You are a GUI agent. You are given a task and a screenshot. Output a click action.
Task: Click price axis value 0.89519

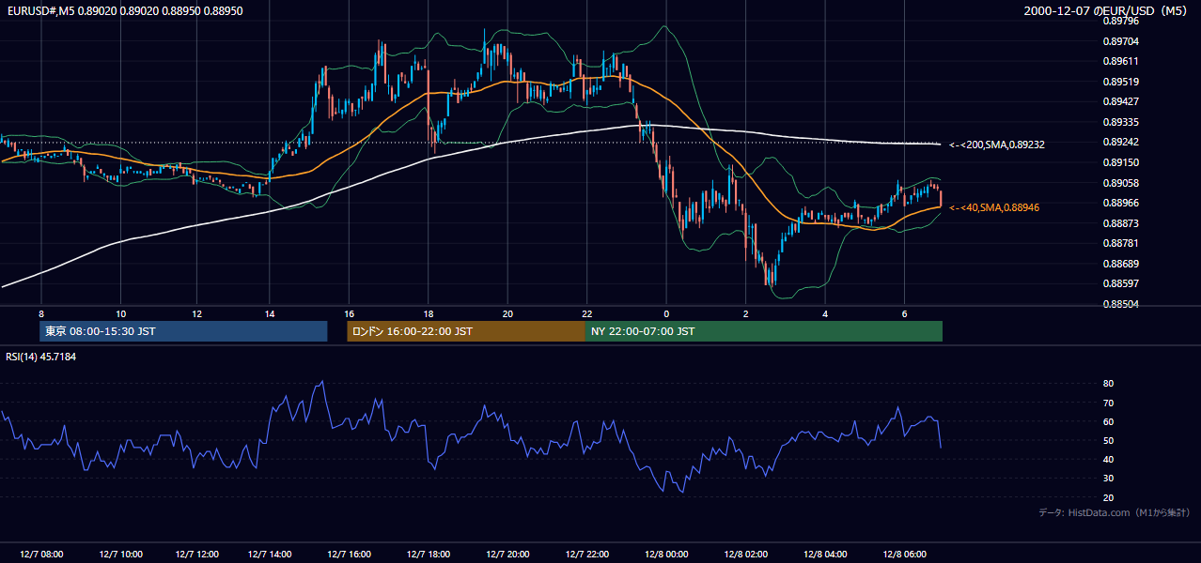click(1120, 82)
